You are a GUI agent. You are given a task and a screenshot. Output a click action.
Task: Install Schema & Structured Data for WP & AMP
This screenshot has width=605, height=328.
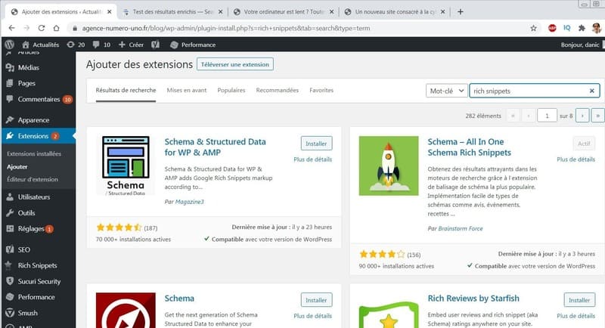click(x=316, y=144)
